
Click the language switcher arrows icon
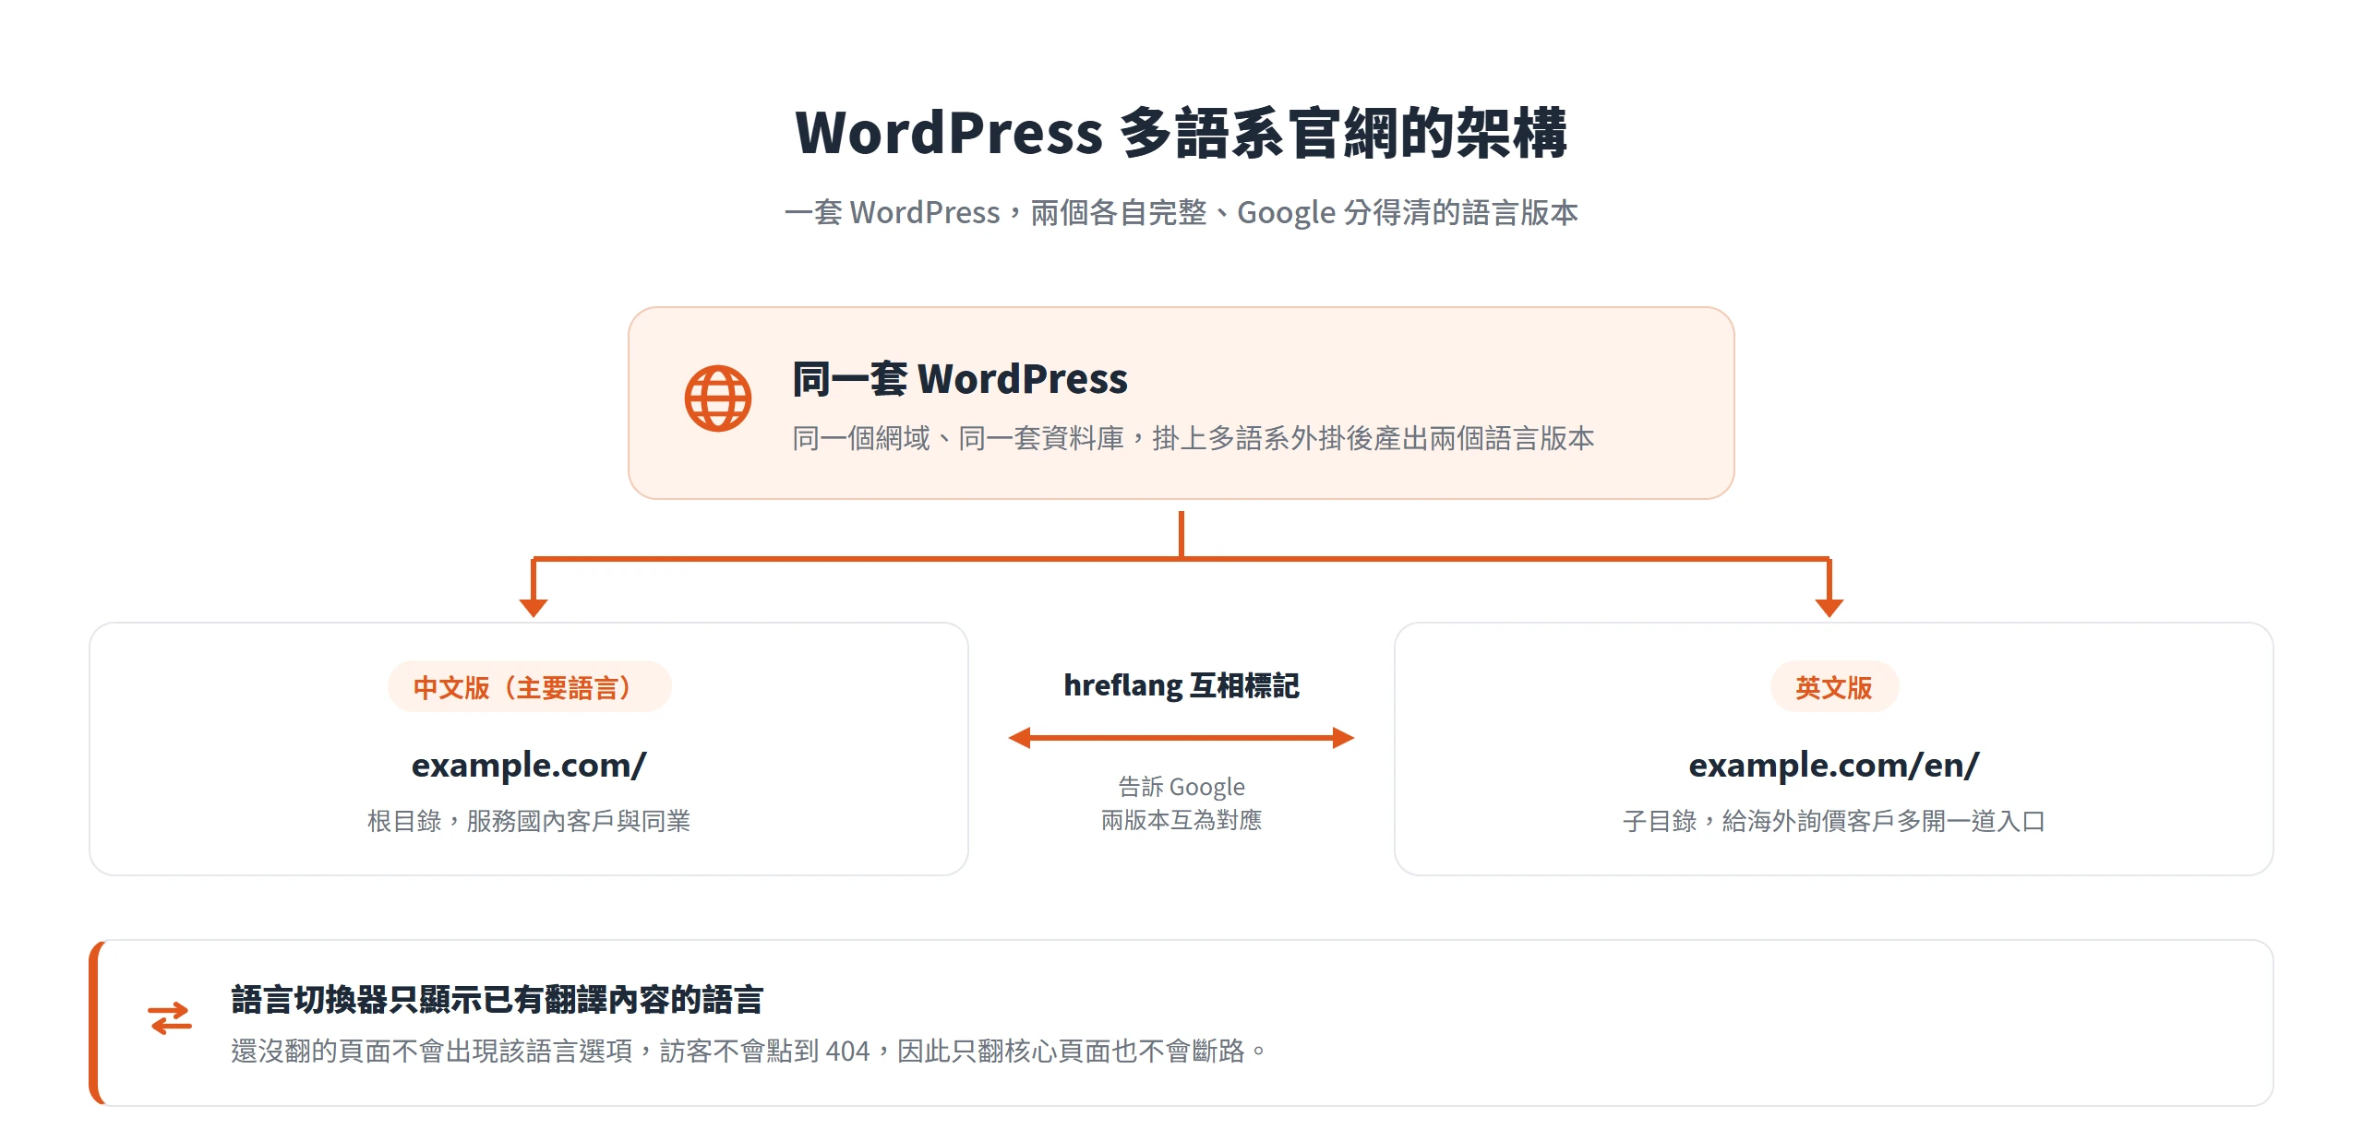[x=170, y=1018]
